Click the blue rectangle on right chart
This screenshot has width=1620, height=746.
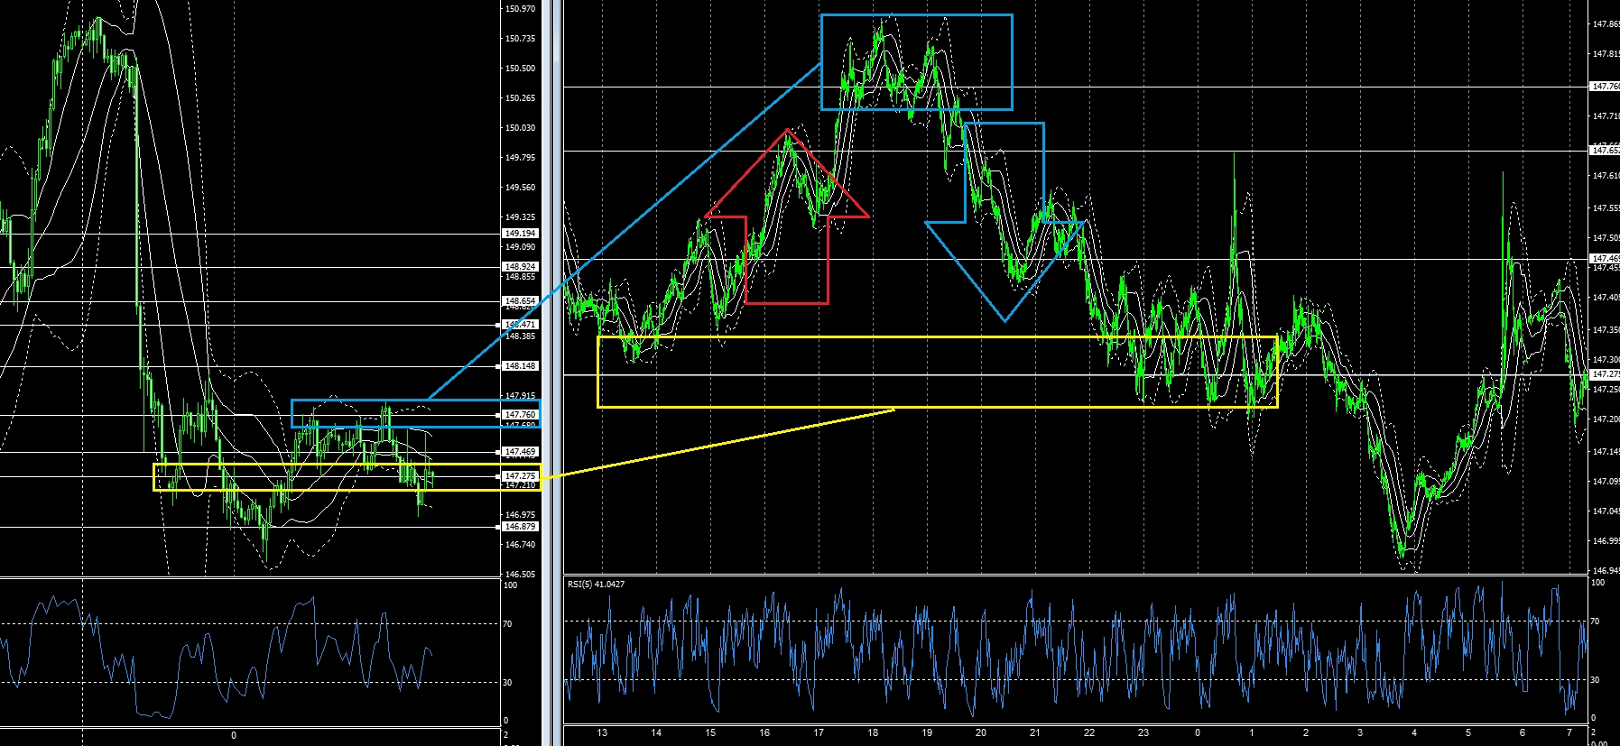916,15
